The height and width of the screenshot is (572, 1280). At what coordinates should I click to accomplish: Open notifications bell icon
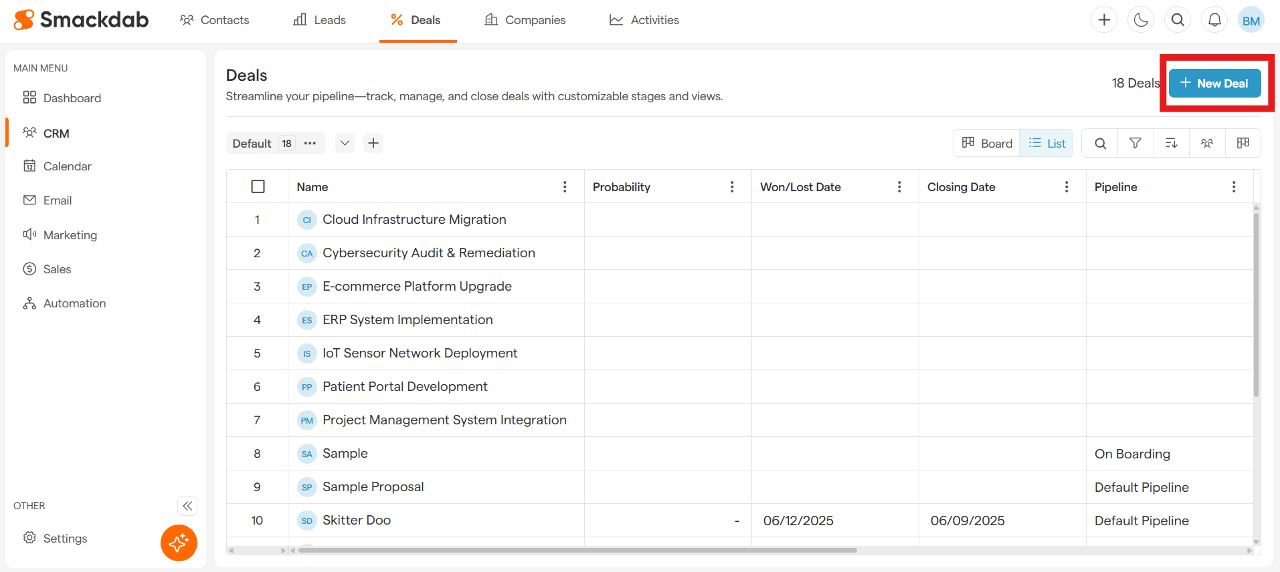[x=1214, y=20]
